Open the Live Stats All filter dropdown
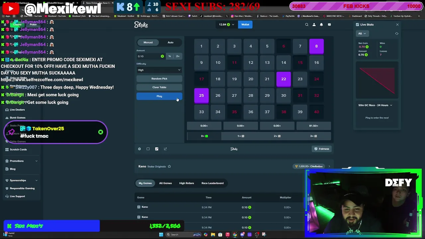Screen dimensions: 425x239 [362, 34]
